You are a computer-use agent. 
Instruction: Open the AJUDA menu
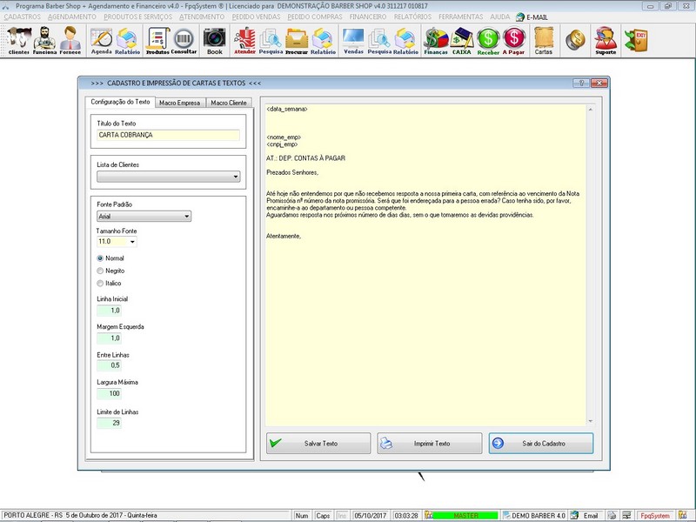499,17
